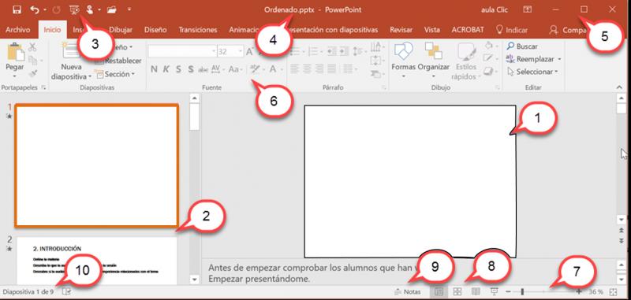This screenshot has height=300, width=631.
Task: Open the Revisar tab
Action: coord(401,30)
